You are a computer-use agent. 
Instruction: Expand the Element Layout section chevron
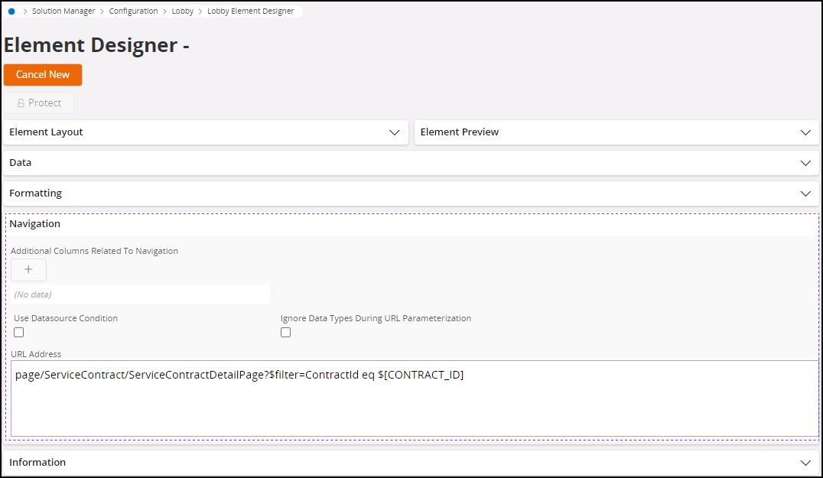(395, 132)
